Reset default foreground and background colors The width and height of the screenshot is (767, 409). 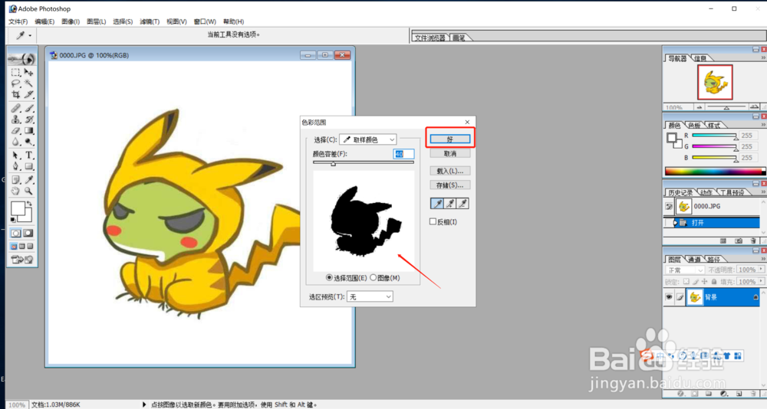(x=13, y=221)
